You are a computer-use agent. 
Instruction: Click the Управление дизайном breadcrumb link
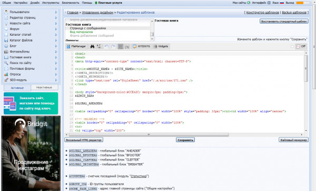click(x=97, y=13)
